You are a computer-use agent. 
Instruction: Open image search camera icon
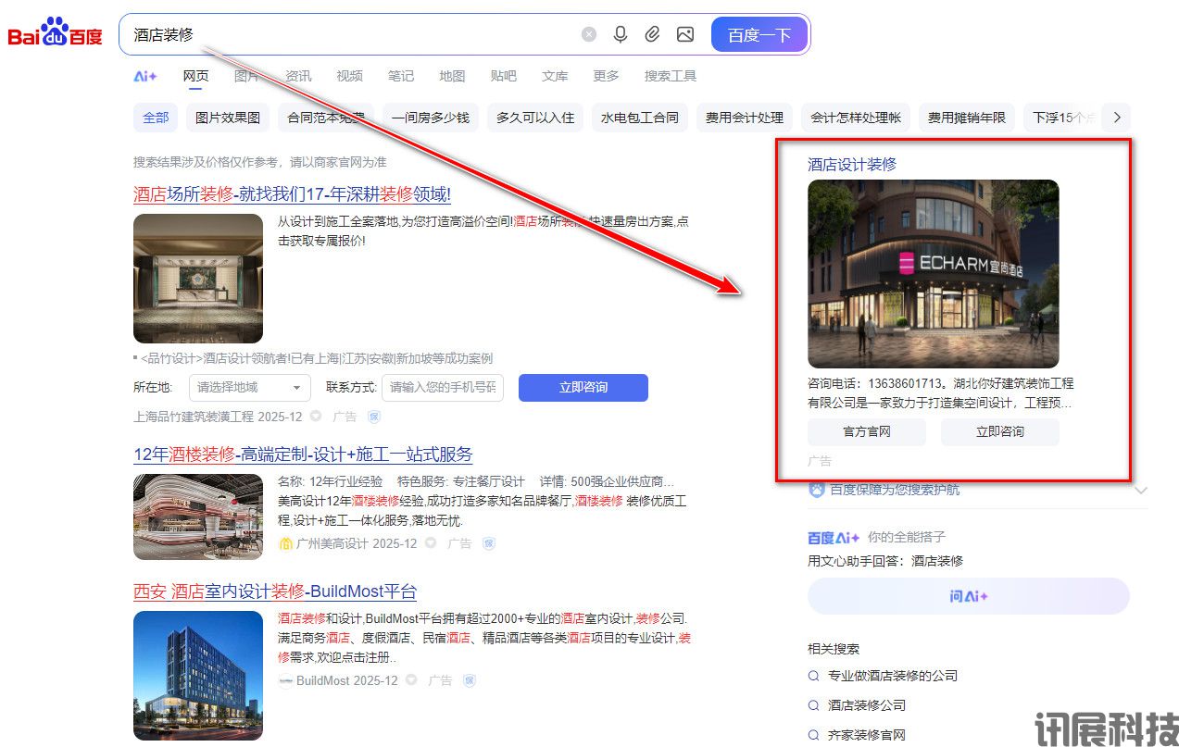click(x=684, y=35)
